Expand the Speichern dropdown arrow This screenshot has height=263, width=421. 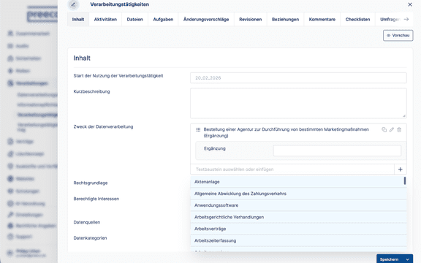click(x=408, y=259)
